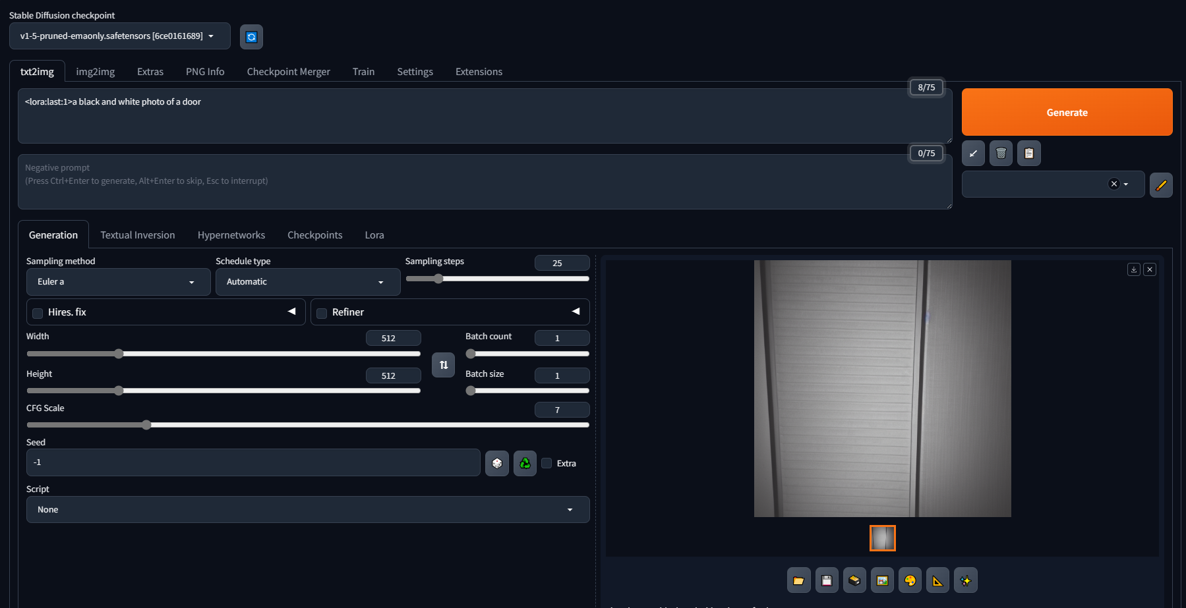Open the Checkpoint Merger tab
The image size is (1186, 608).
[289, 72]
